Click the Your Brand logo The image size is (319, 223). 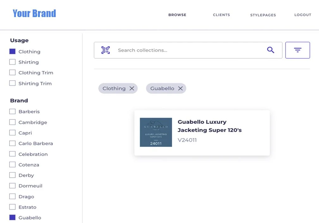34,13
